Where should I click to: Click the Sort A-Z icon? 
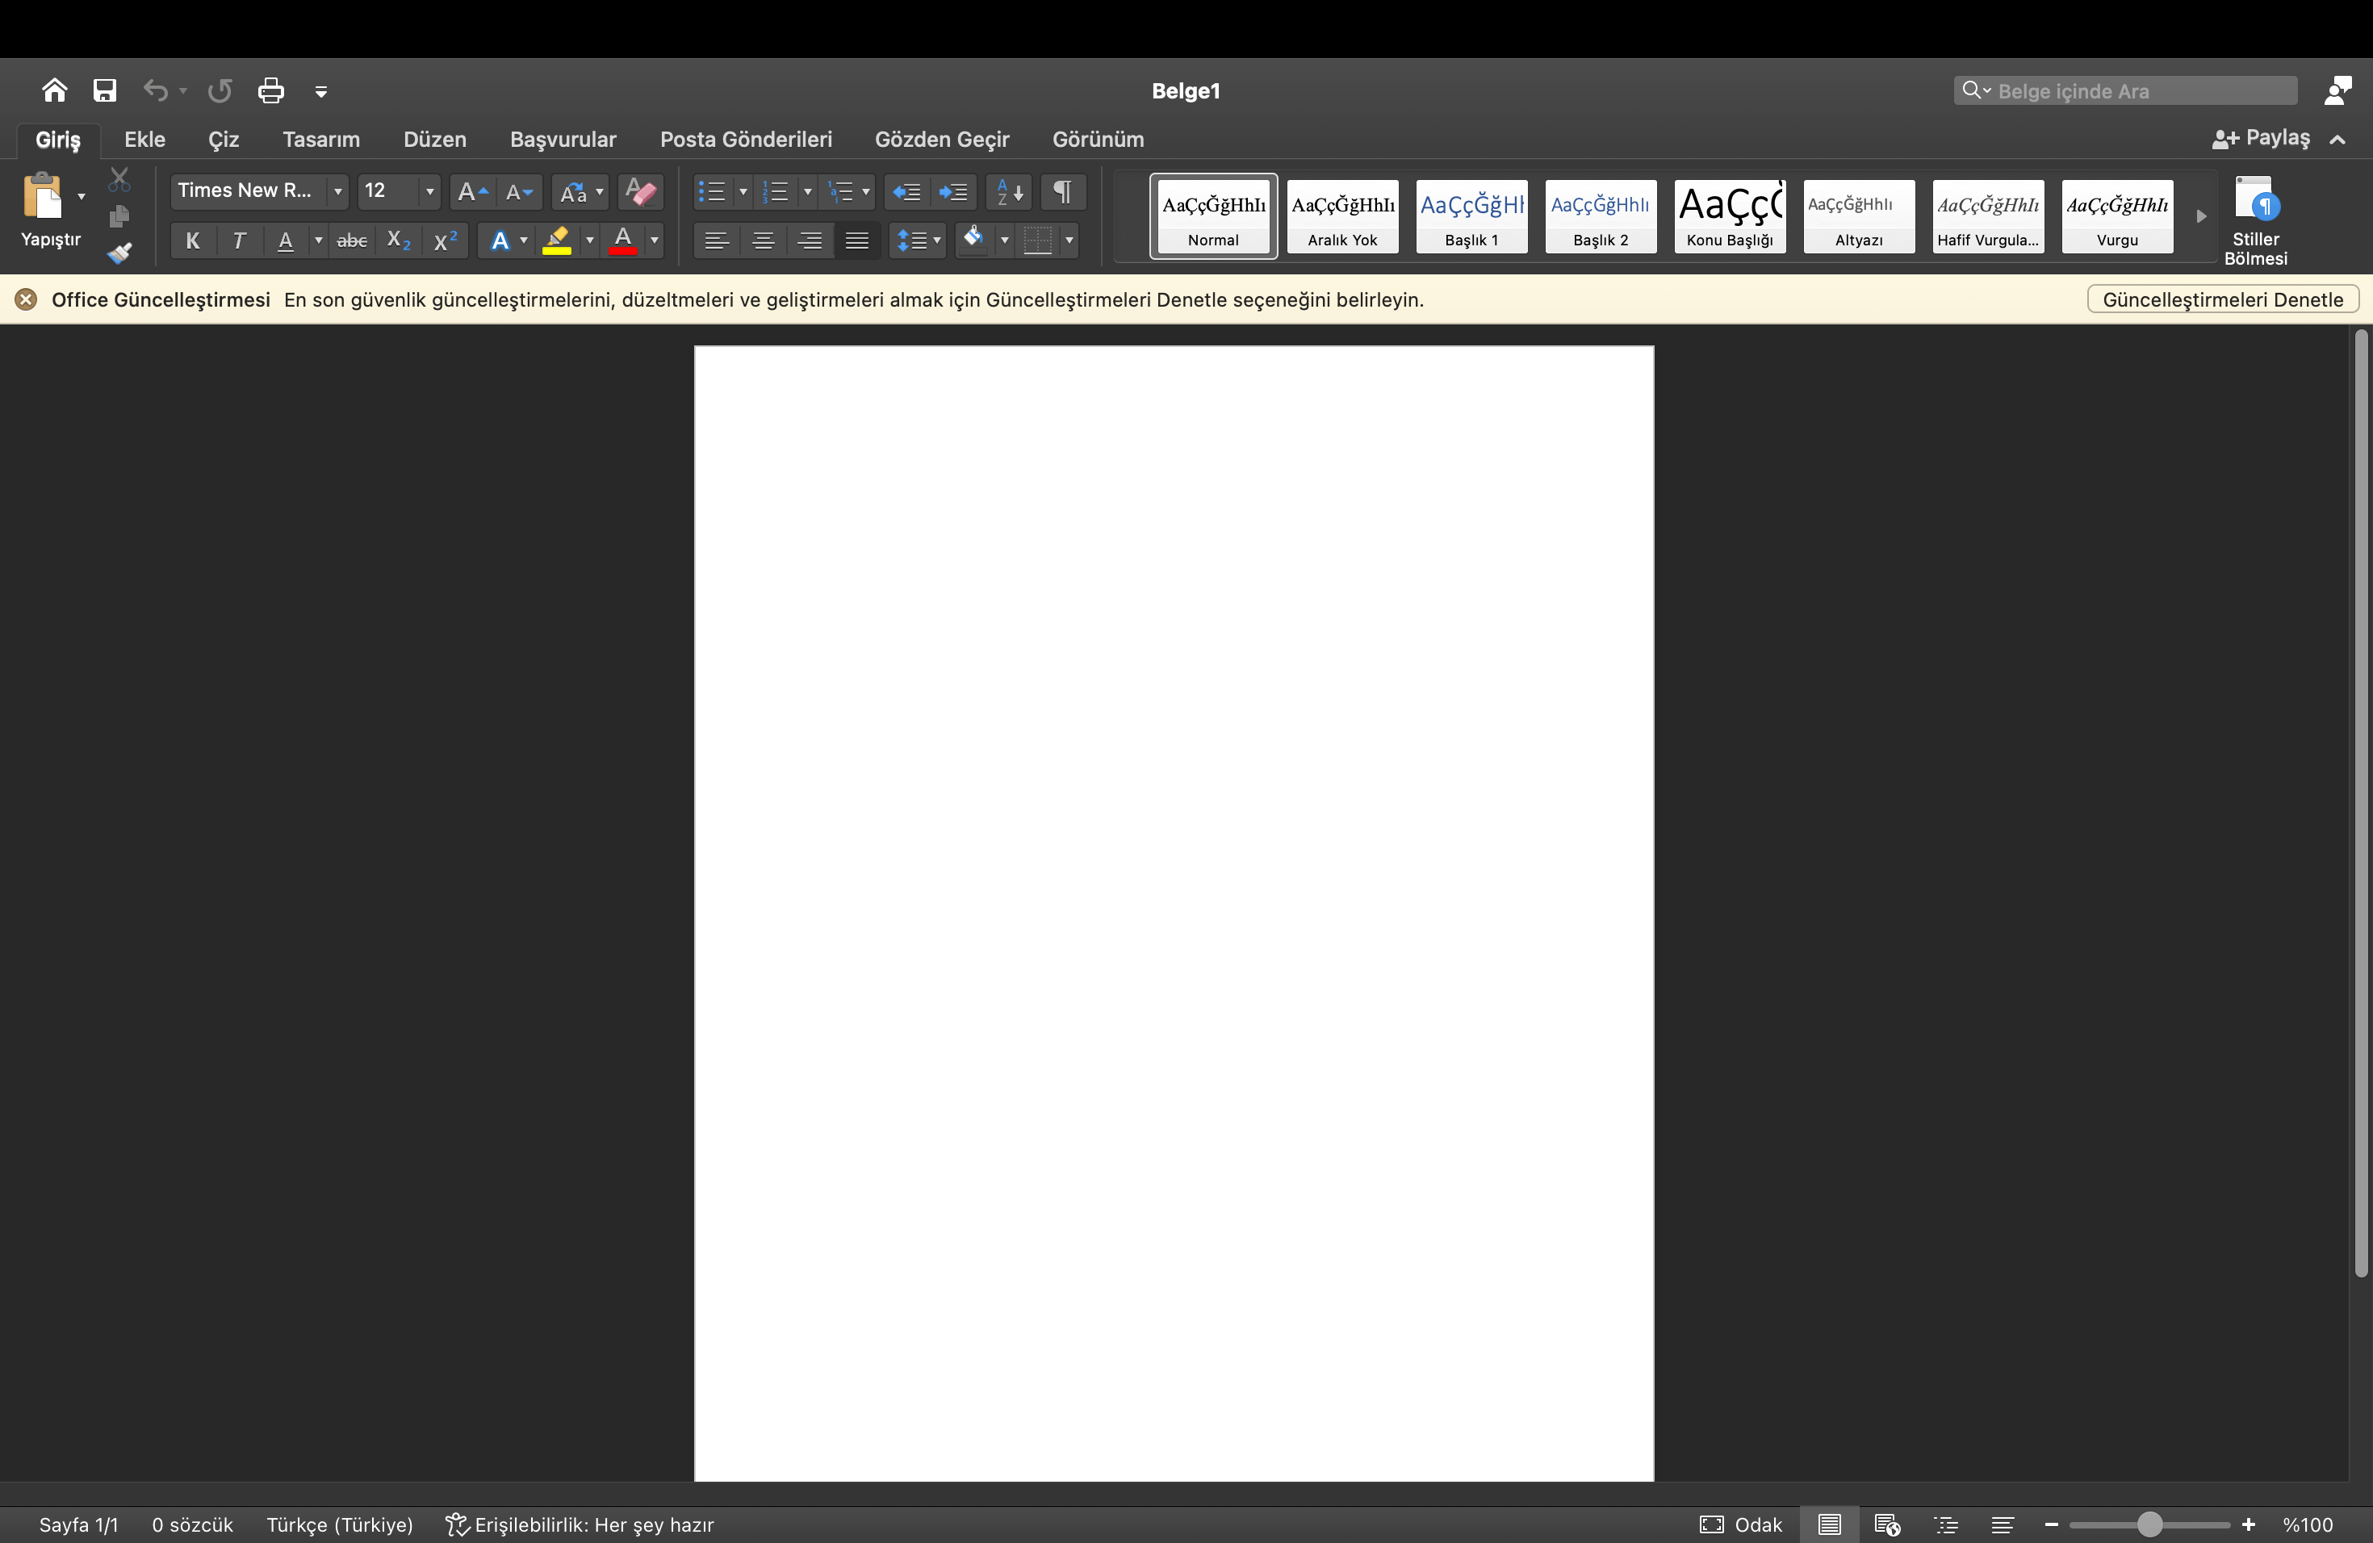[1009, 191]
